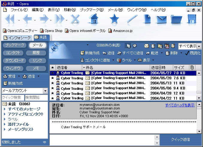203x147 pixels.
Task: Toggle the 履歴 history panel button
Action: click(37, 53)
